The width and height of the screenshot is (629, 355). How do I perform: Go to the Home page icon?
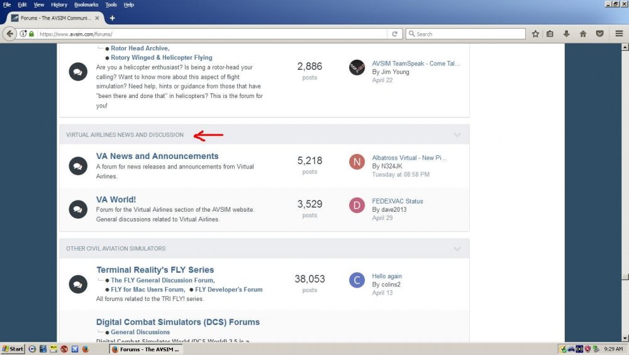coord(583,34)
